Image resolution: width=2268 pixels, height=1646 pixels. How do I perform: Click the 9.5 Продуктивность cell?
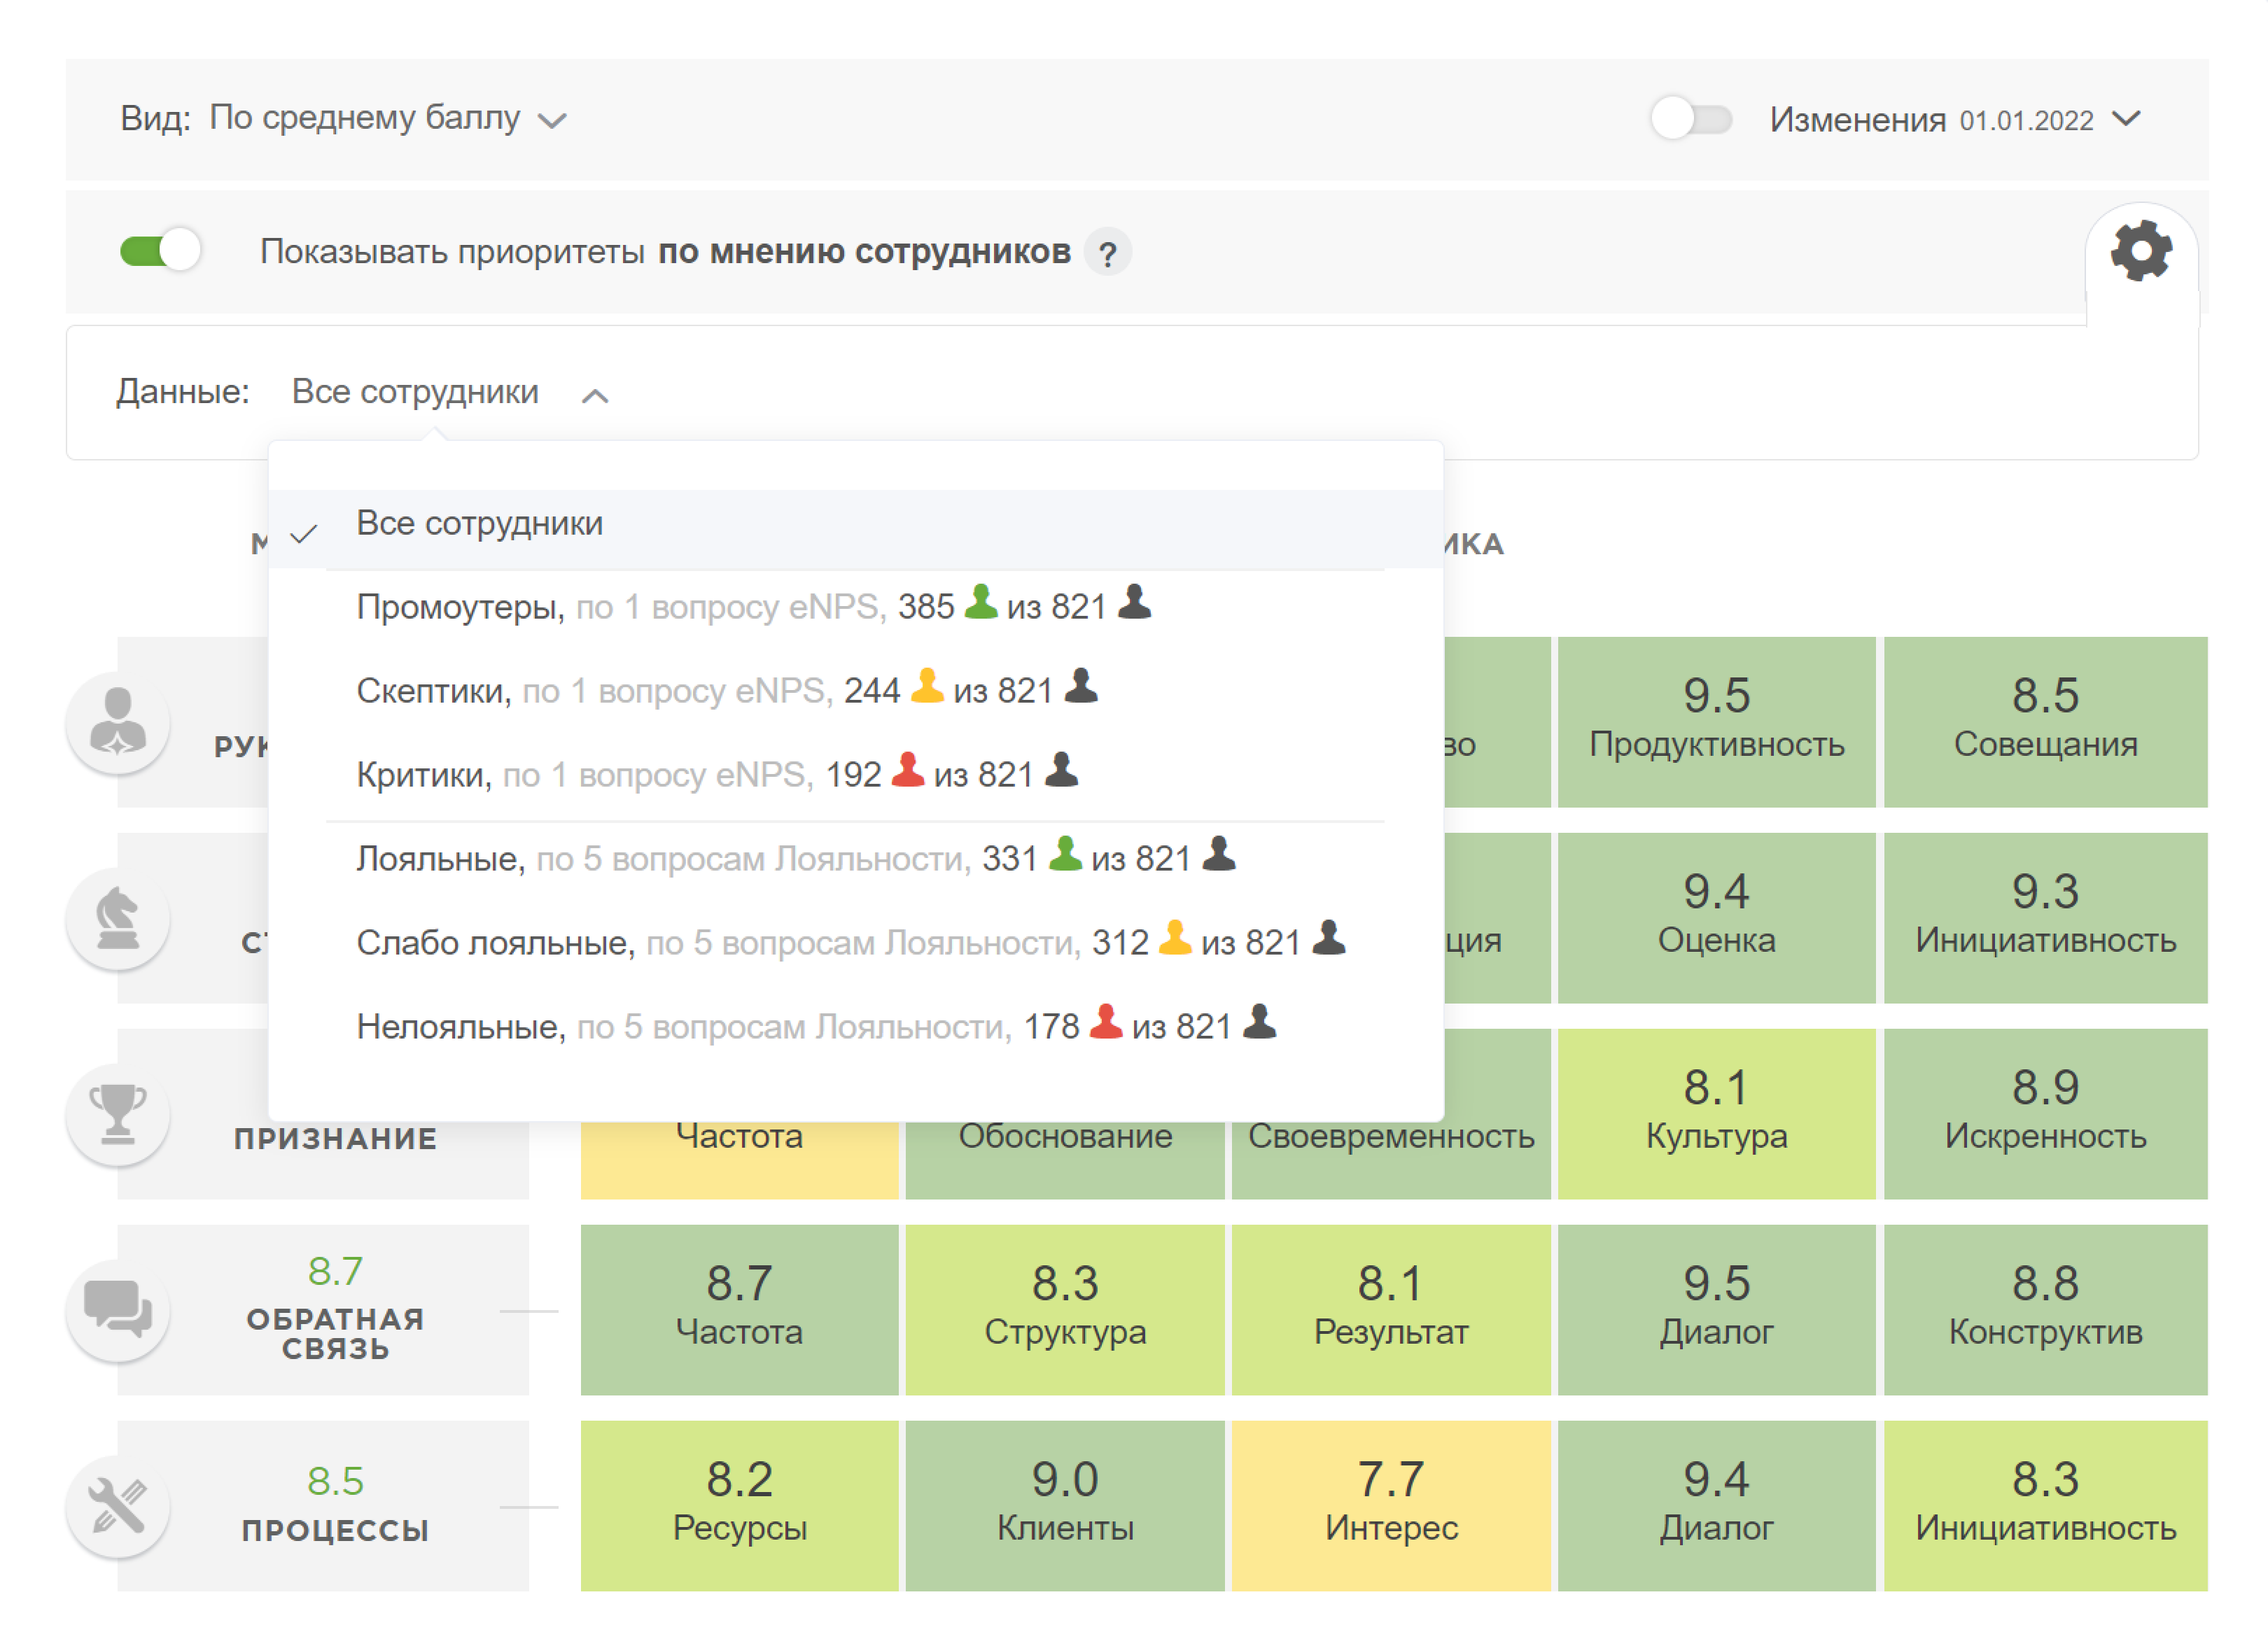coord(1716,721)
